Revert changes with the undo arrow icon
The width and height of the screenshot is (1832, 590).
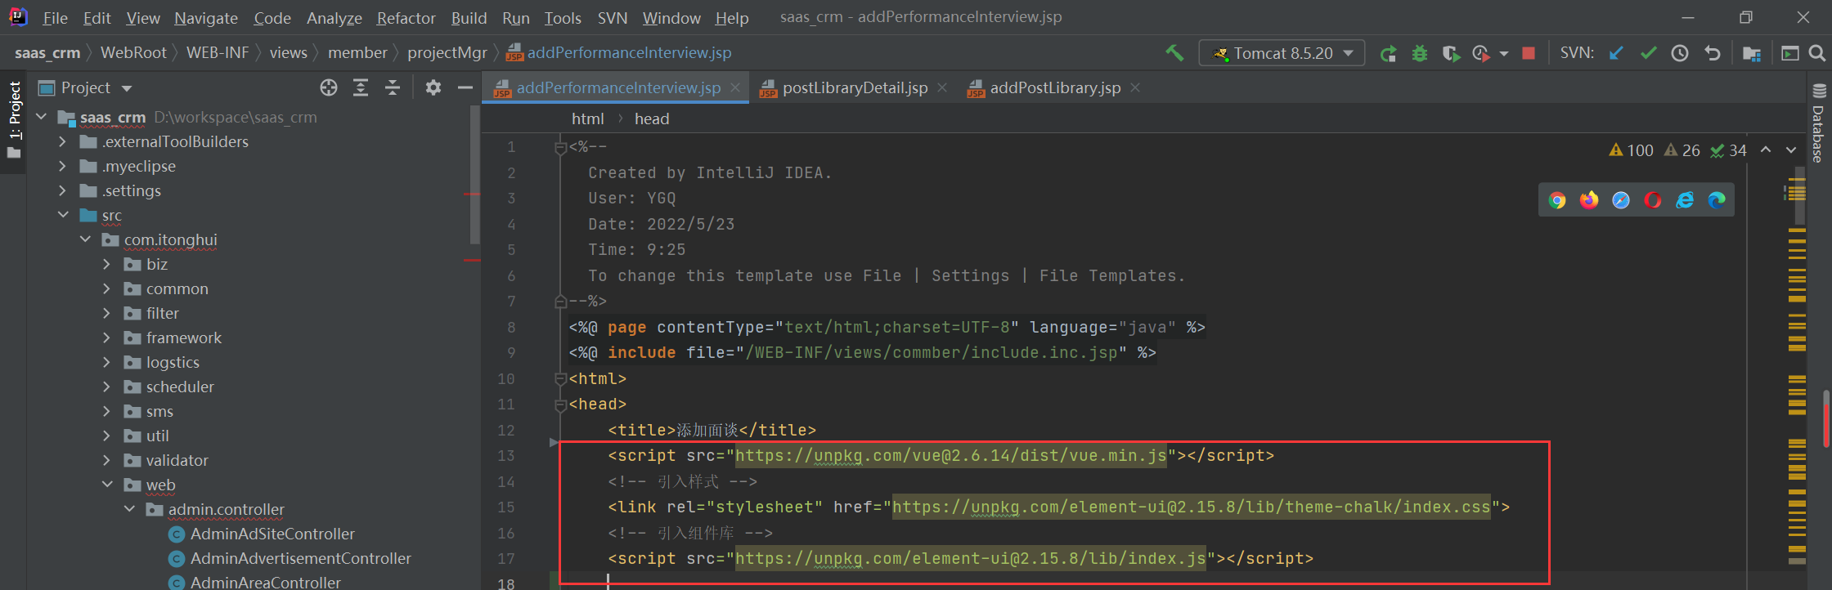pos(1712,53)
